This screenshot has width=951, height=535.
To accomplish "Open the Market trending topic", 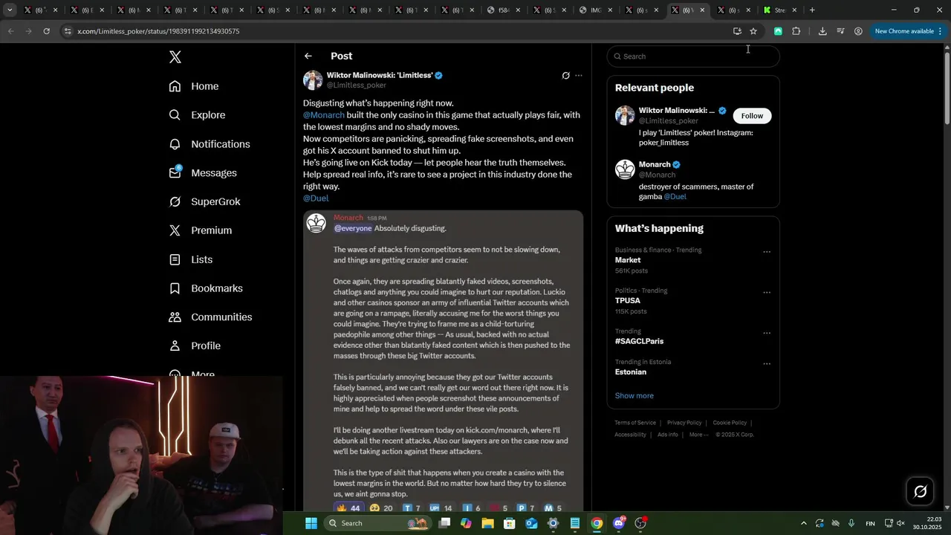I will pyautogui.click(x=628, y=260).
